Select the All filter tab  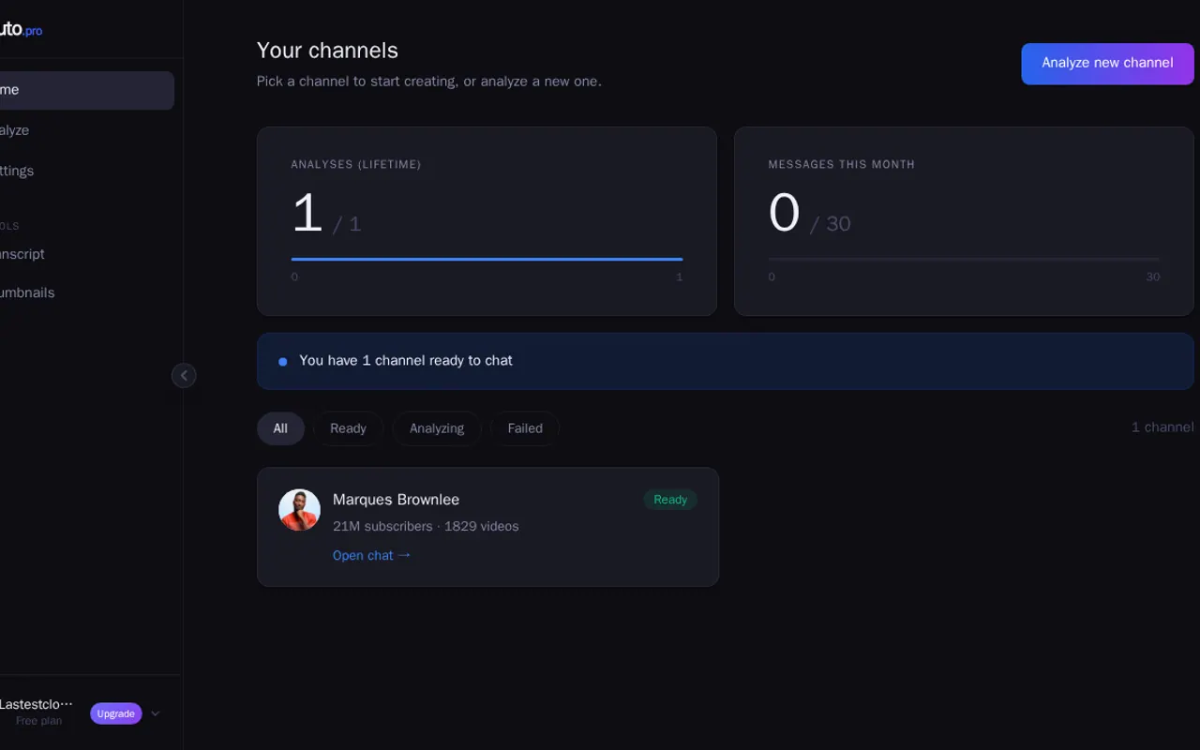[280, 428]
